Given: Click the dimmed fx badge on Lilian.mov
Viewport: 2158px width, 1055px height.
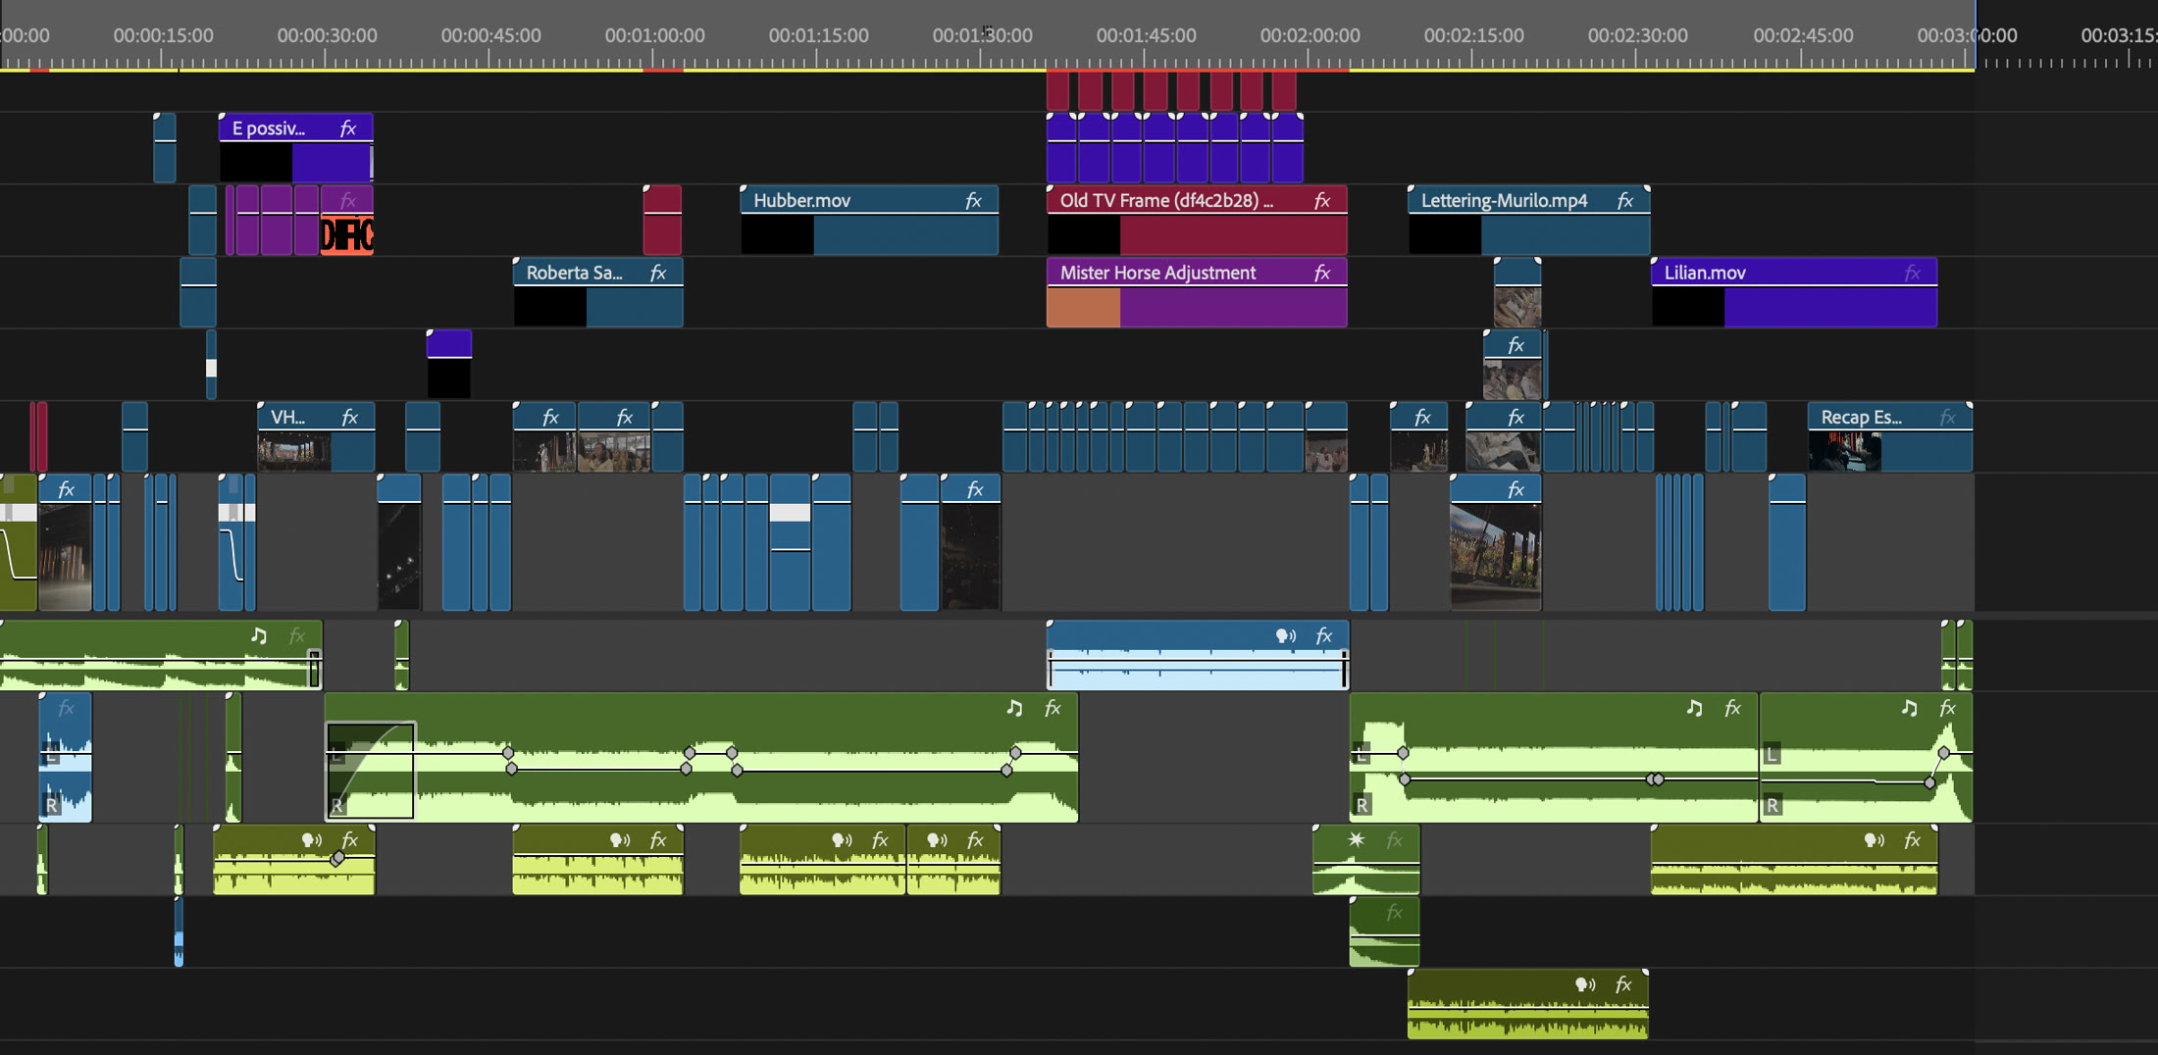Looking at the screenshot, I should pyautogui.click(x=1913, y=274).
